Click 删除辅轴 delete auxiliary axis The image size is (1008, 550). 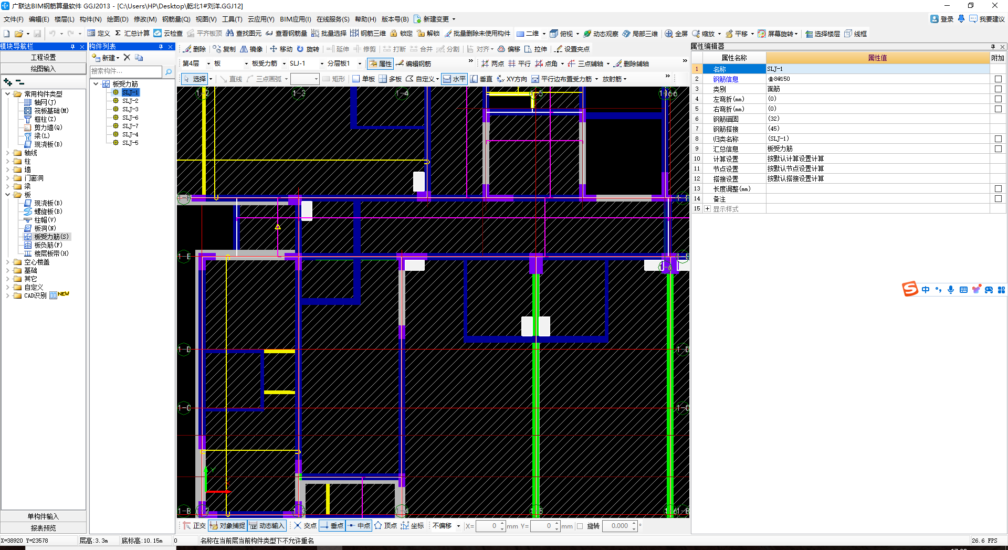632,64
